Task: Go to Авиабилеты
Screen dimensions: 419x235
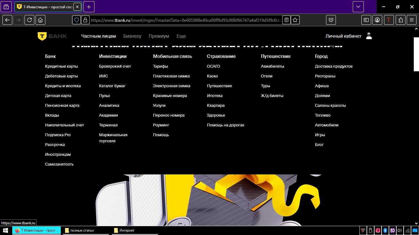Action: tap(272, 66)
